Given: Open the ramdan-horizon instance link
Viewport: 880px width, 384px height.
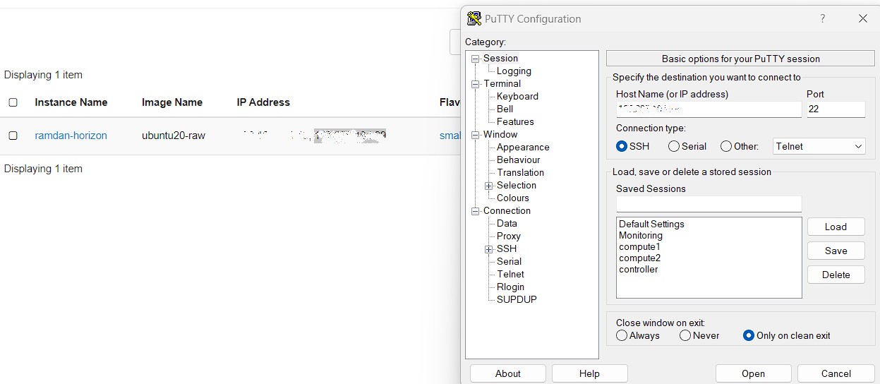Looking at the screenshot, I should click(71, 136).
